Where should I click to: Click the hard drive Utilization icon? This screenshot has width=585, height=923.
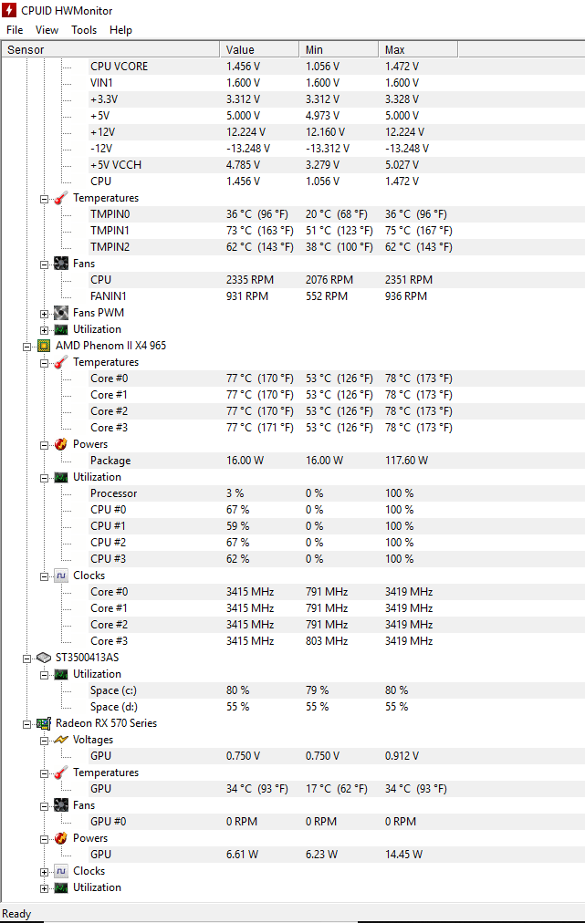[61, 674]
